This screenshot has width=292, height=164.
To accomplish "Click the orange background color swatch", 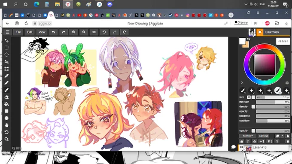I will tap(247, 46).
